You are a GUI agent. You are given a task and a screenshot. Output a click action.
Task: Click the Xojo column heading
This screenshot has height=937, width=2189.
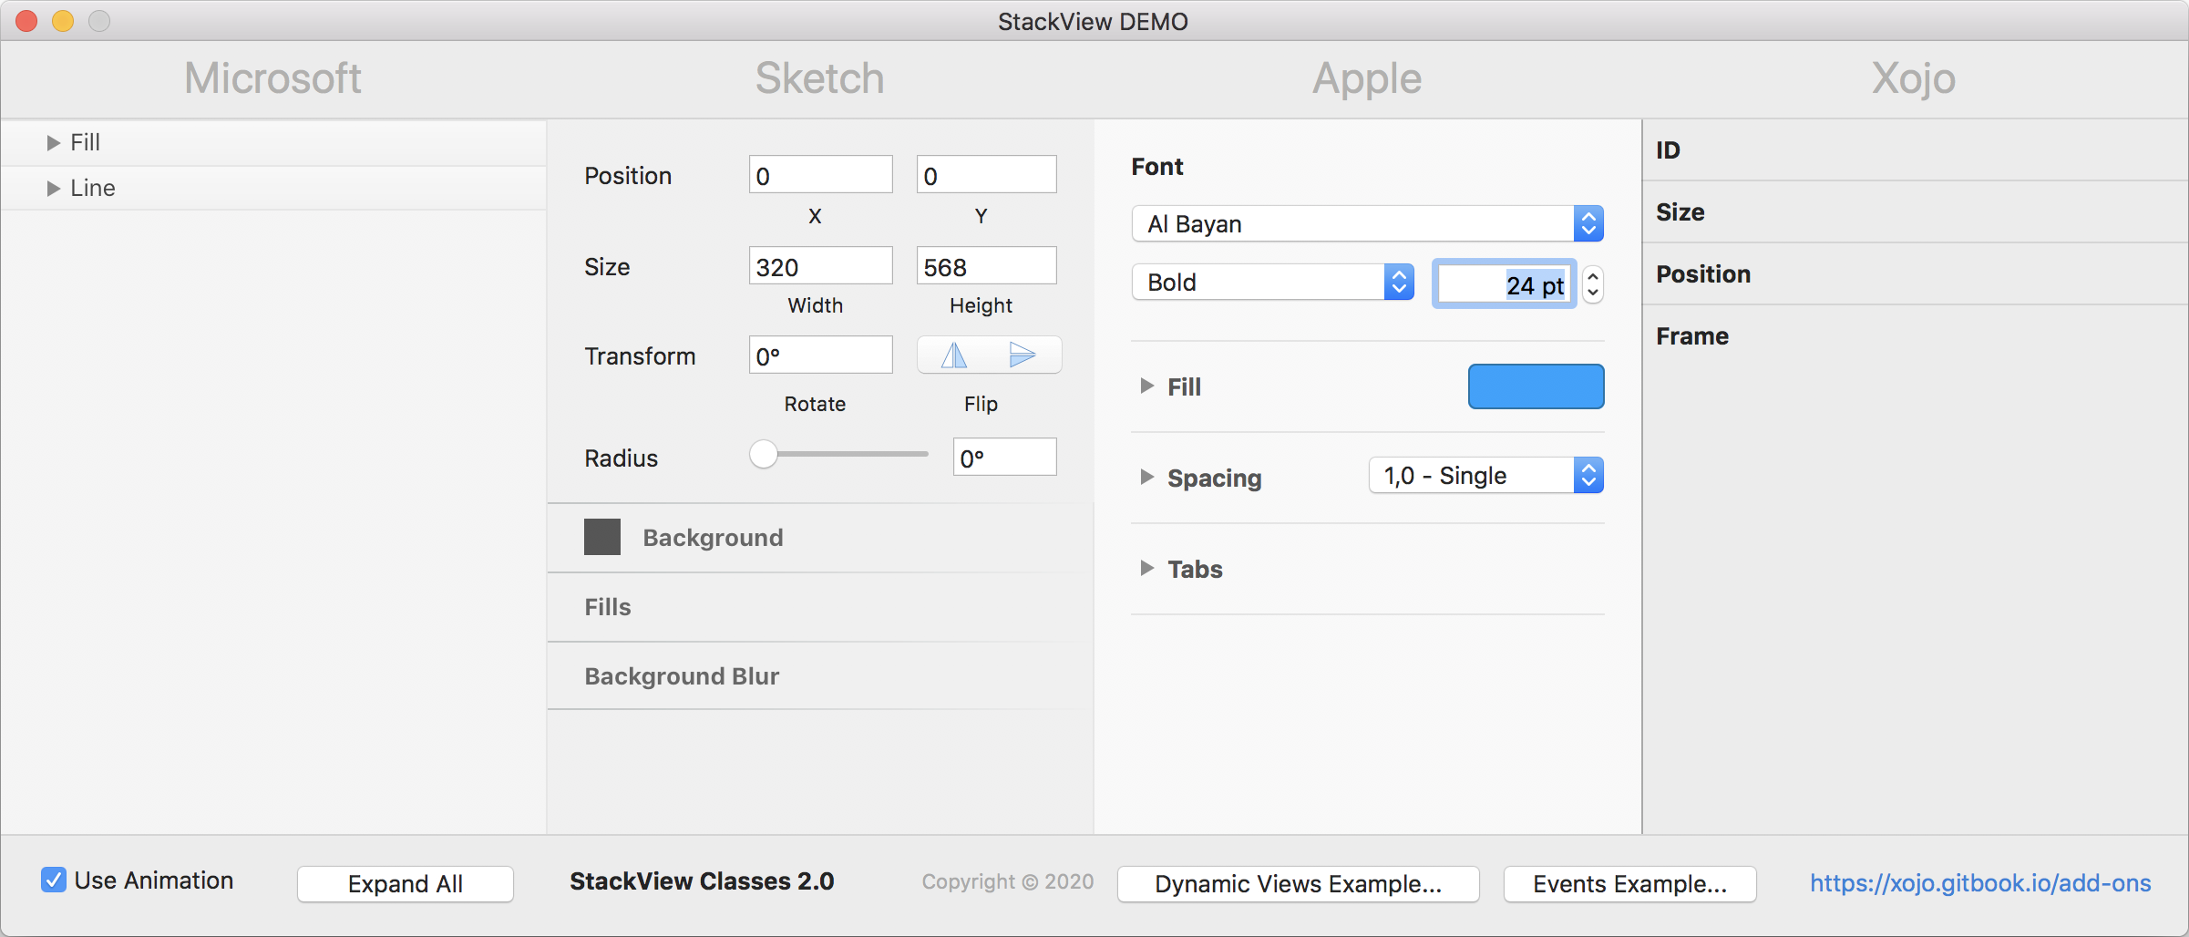(x=1914, y=79)
